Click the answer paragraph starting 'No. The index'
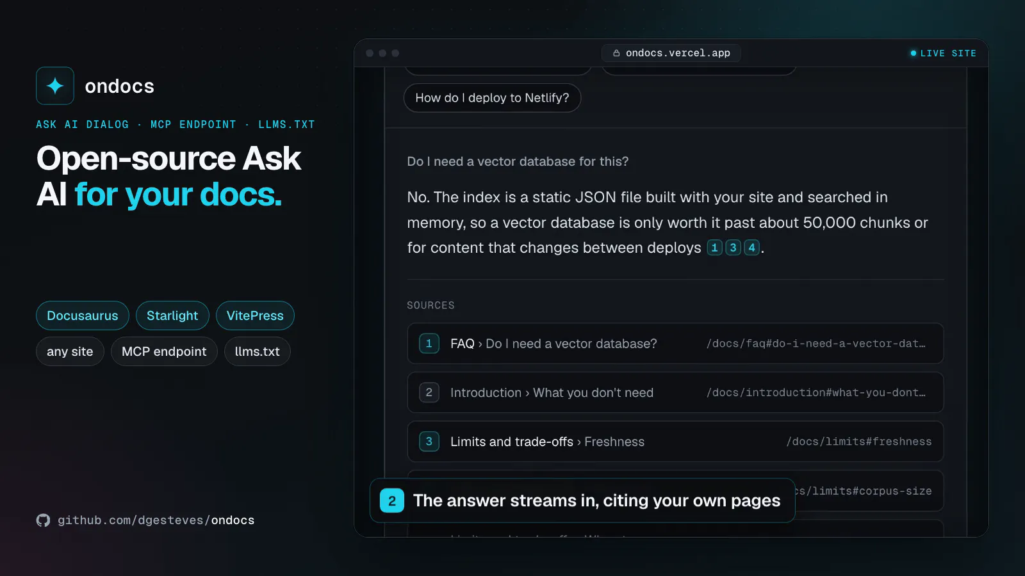Screen dimensions: 1025x576 668,222
